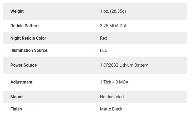195x134 pixels.
Task: Click the Mount label
Action: pyautogui.click(x=17, y=97)
